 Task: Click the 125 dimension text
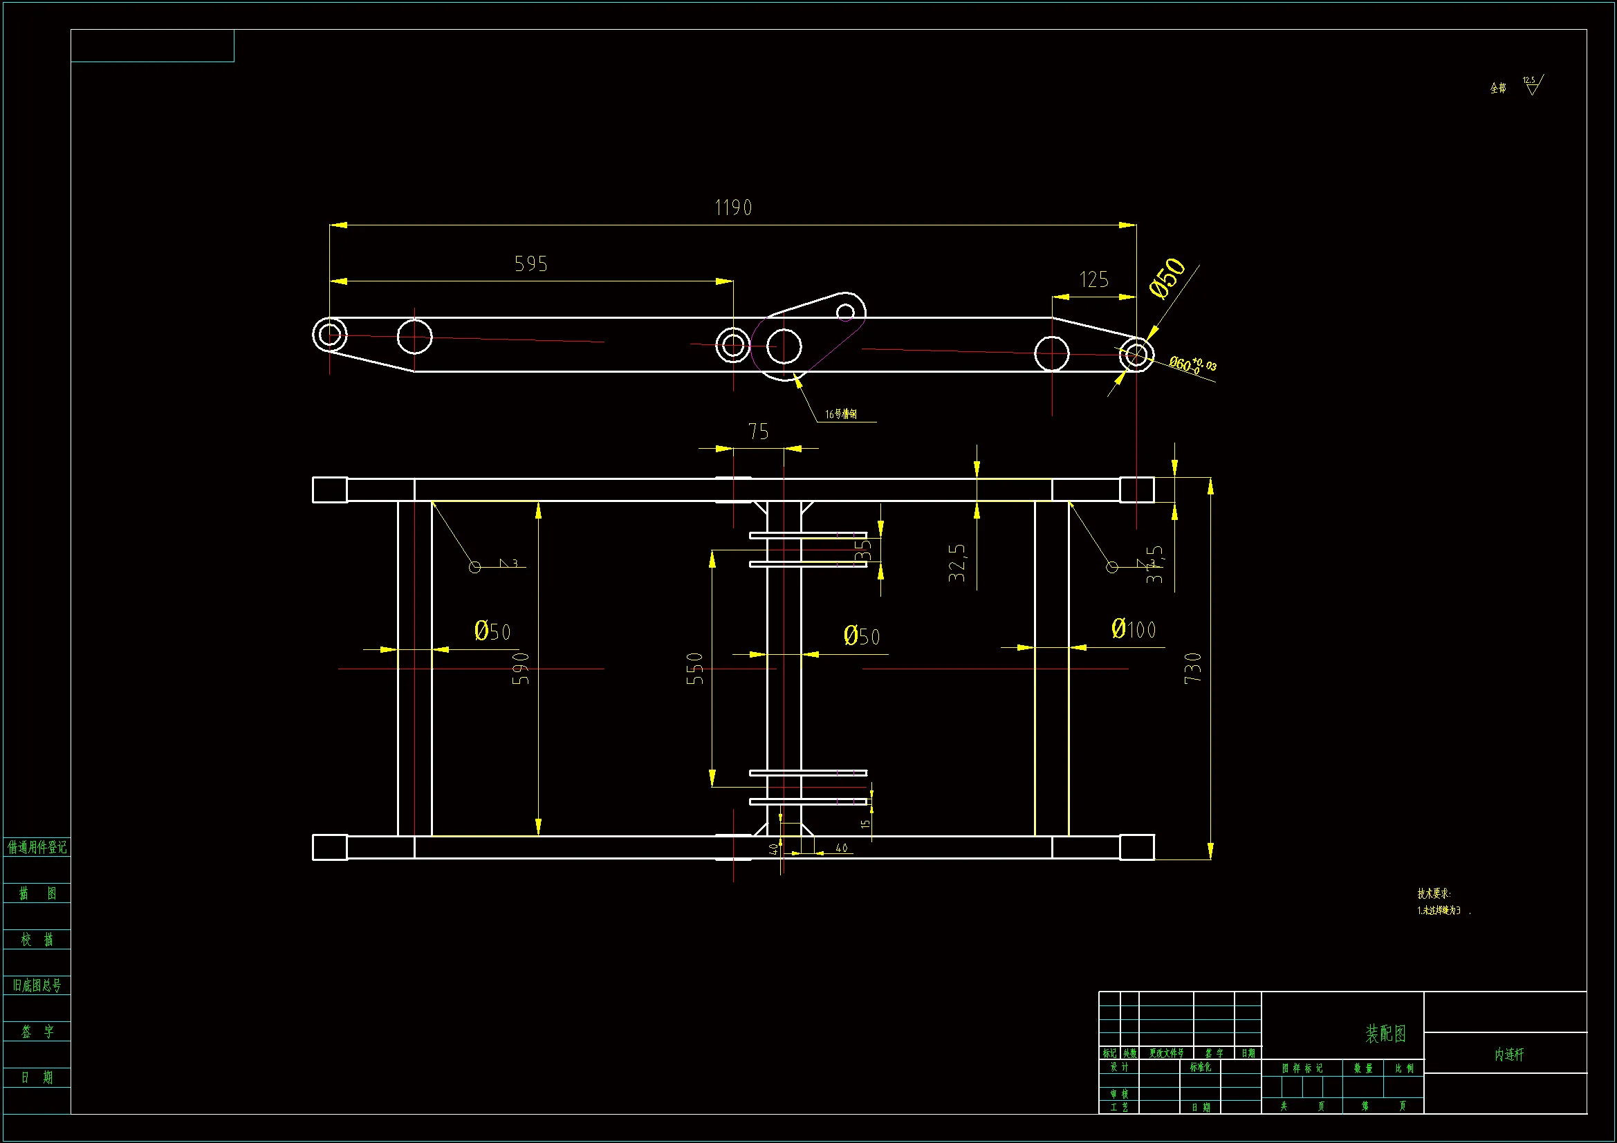pyautogui.click(x=1093, y=280)
